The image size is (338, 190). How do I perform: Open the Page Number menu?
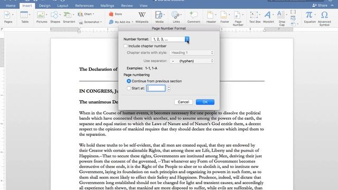pos(238,18)
